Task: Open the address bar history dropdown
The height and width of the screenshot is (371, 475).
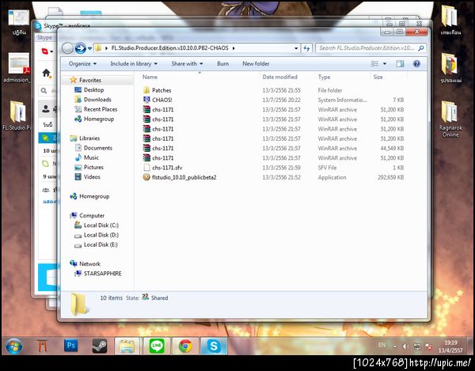Action: pyautogui.click(x=296, y=48)
